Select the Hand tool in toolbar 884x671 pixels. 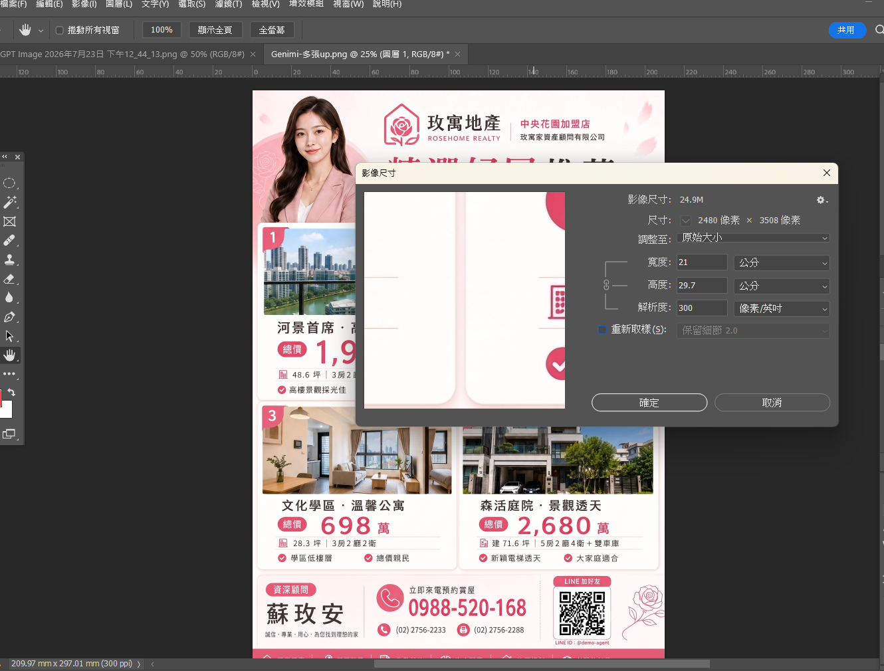point(9,355)
